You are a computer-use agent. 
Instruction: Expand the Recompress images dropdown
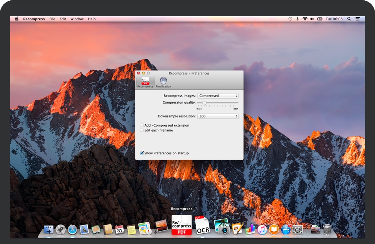point(218,96)
